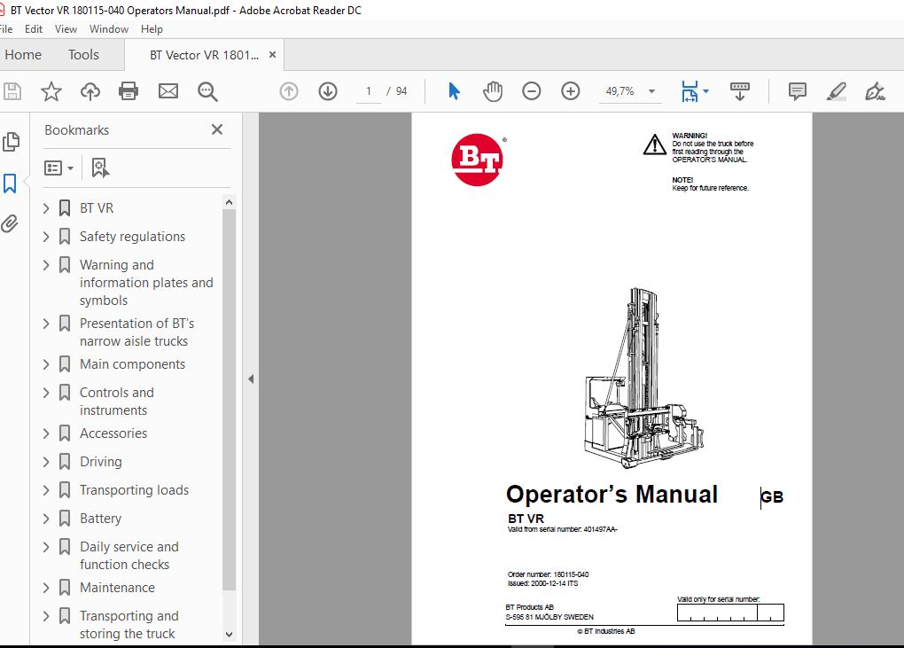Click the page number input field
Screen dimensions: 904x648
(x=369, y=91)
